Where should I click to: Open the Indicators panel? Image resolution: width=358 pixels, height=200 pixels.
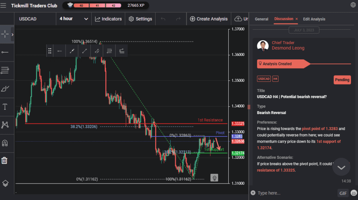click(108, 19)
